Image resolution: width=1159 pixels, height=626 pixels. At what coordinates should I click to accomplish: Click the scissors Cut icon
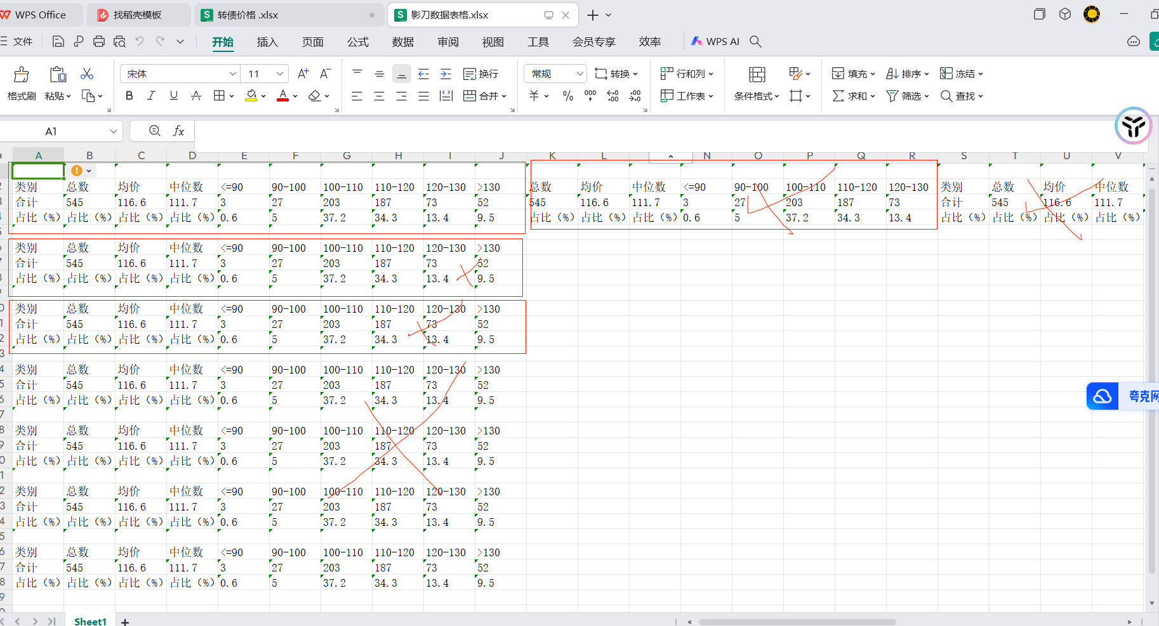click(87, 74)
